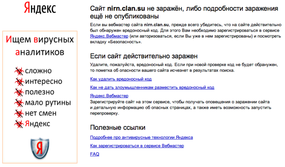Click biohazard icon next to нет смен
This screenshot has width=285, height=167.
click(19, 113)
